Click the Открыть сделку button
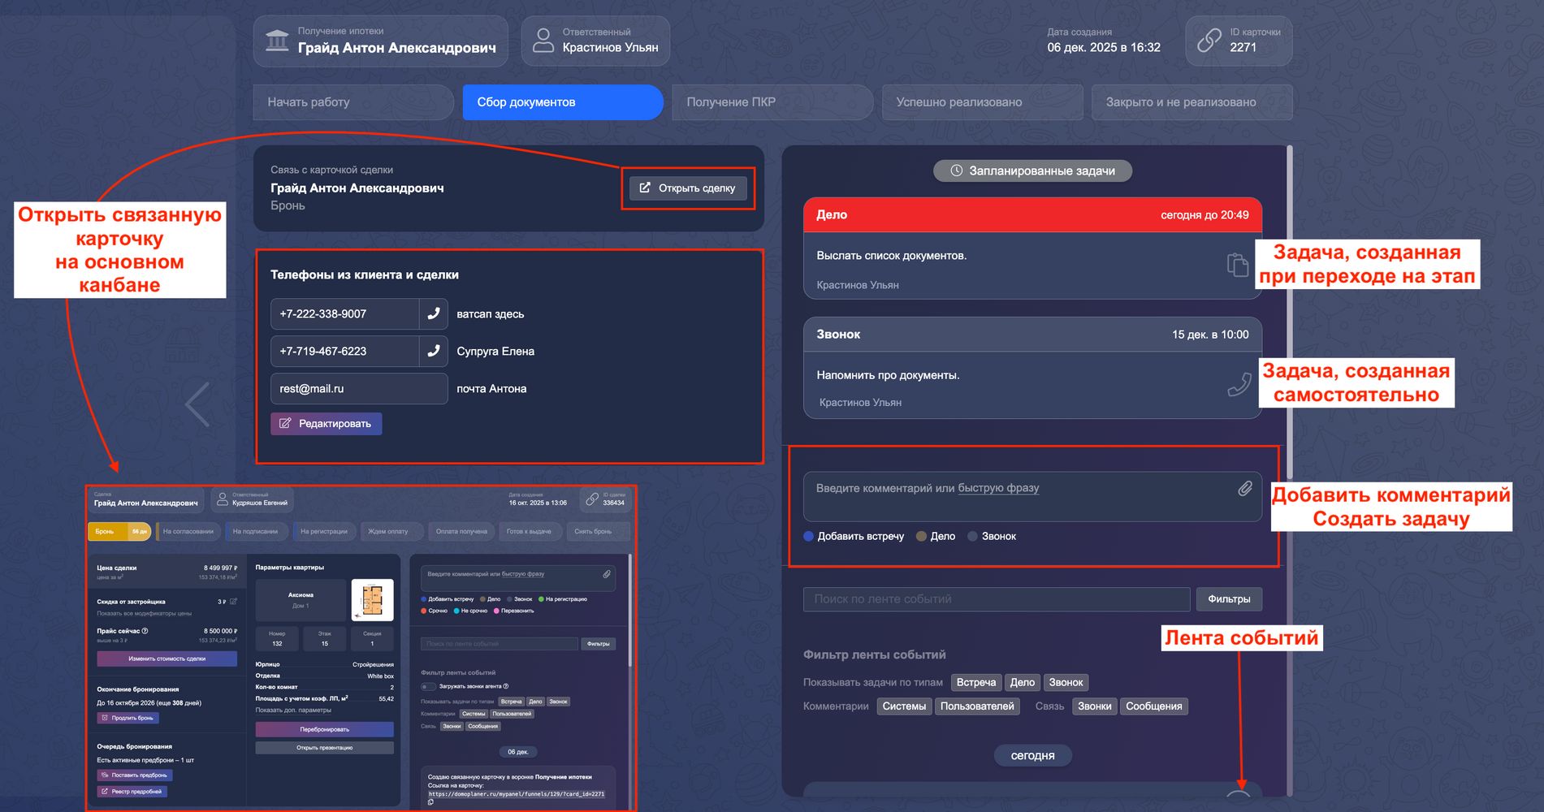 pos(687,188)
